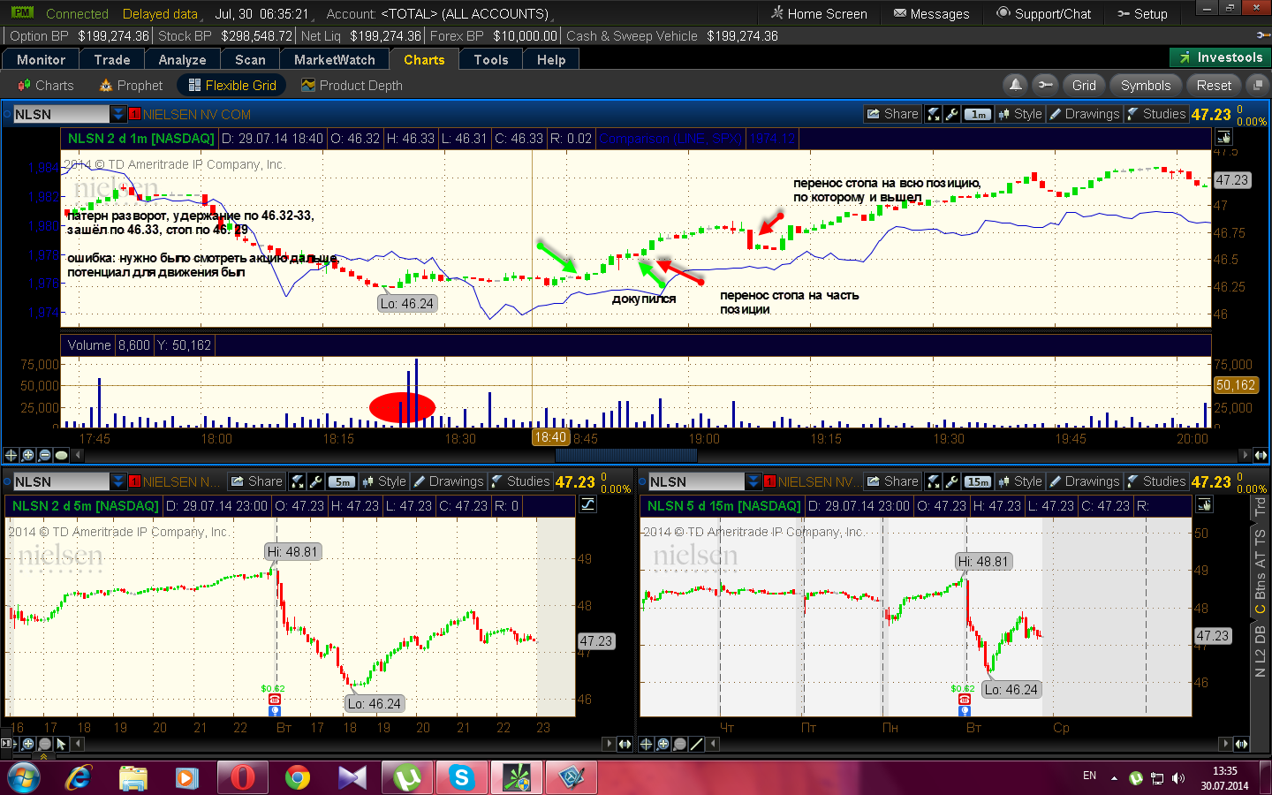
Task: Open the Help tab
Action: click(551, 59)
